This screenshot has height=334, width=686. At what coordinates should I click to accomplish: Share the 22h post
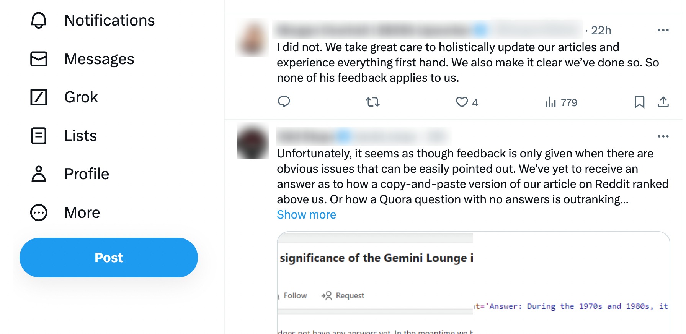(663, 102)
